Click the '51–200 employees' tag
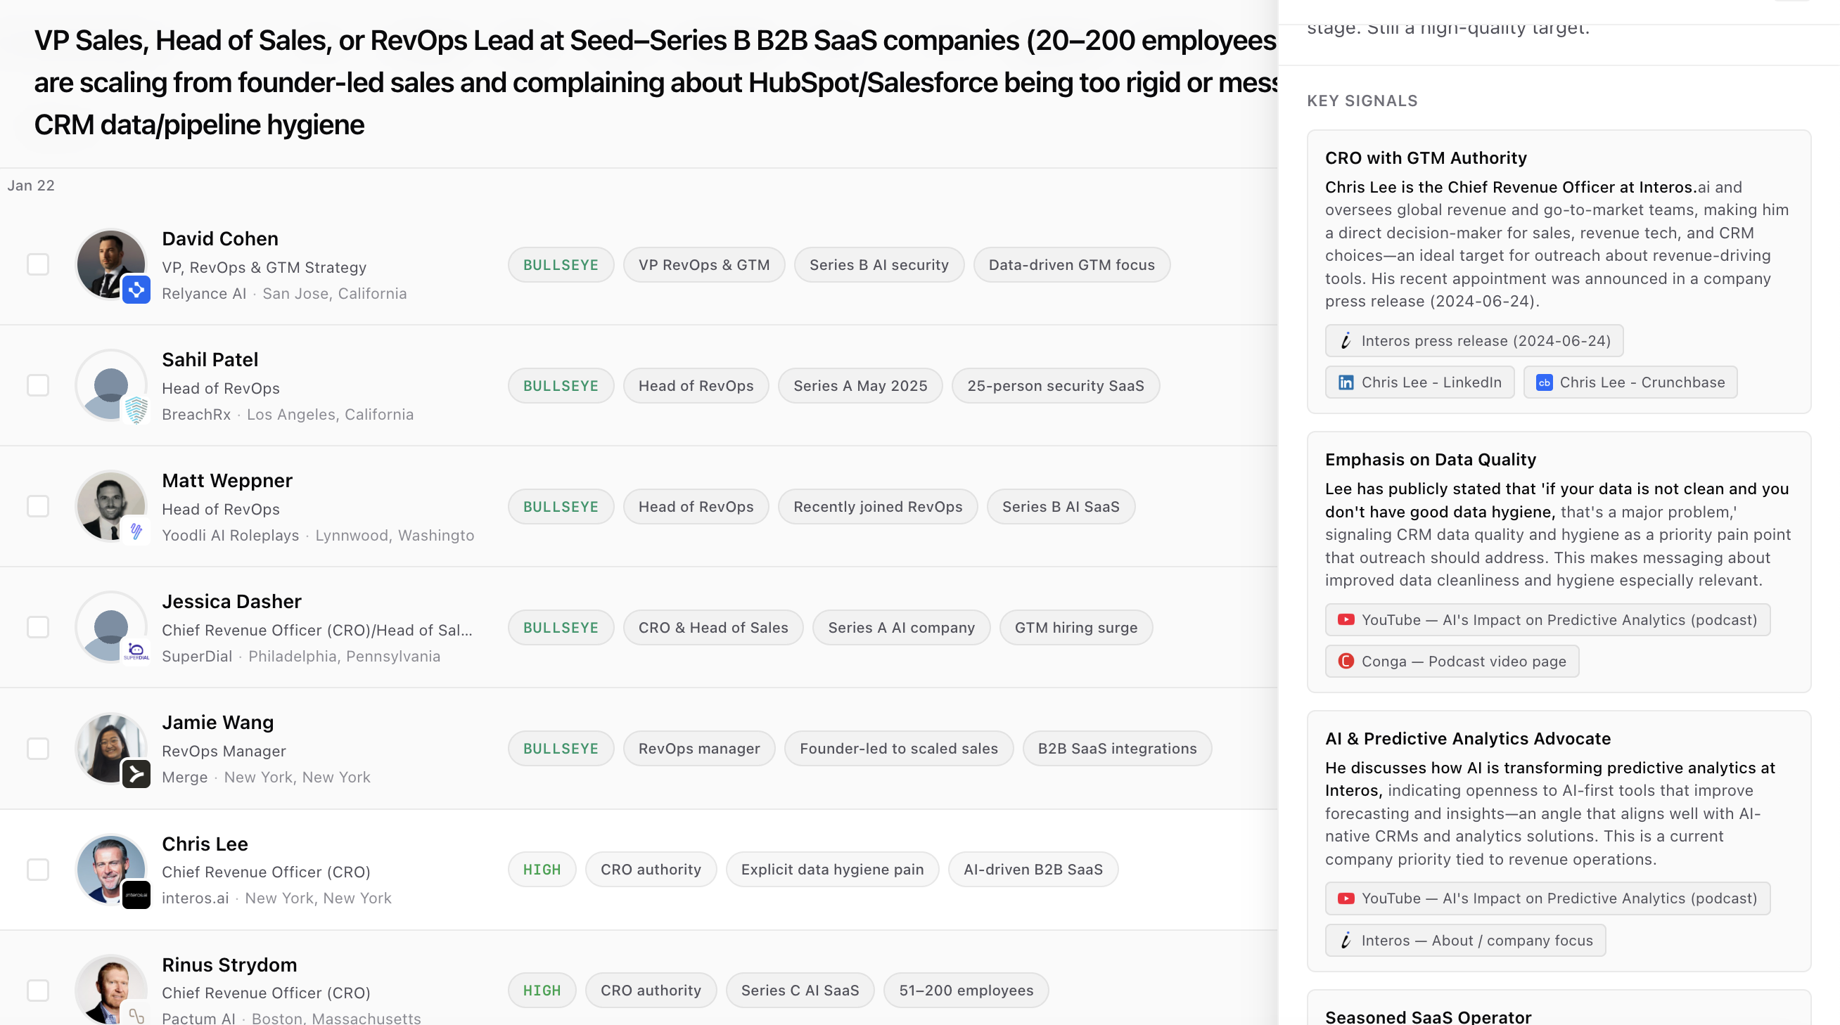This screenshot has height=1025, width=1840. pyautogui.click(x=966, y=991)
